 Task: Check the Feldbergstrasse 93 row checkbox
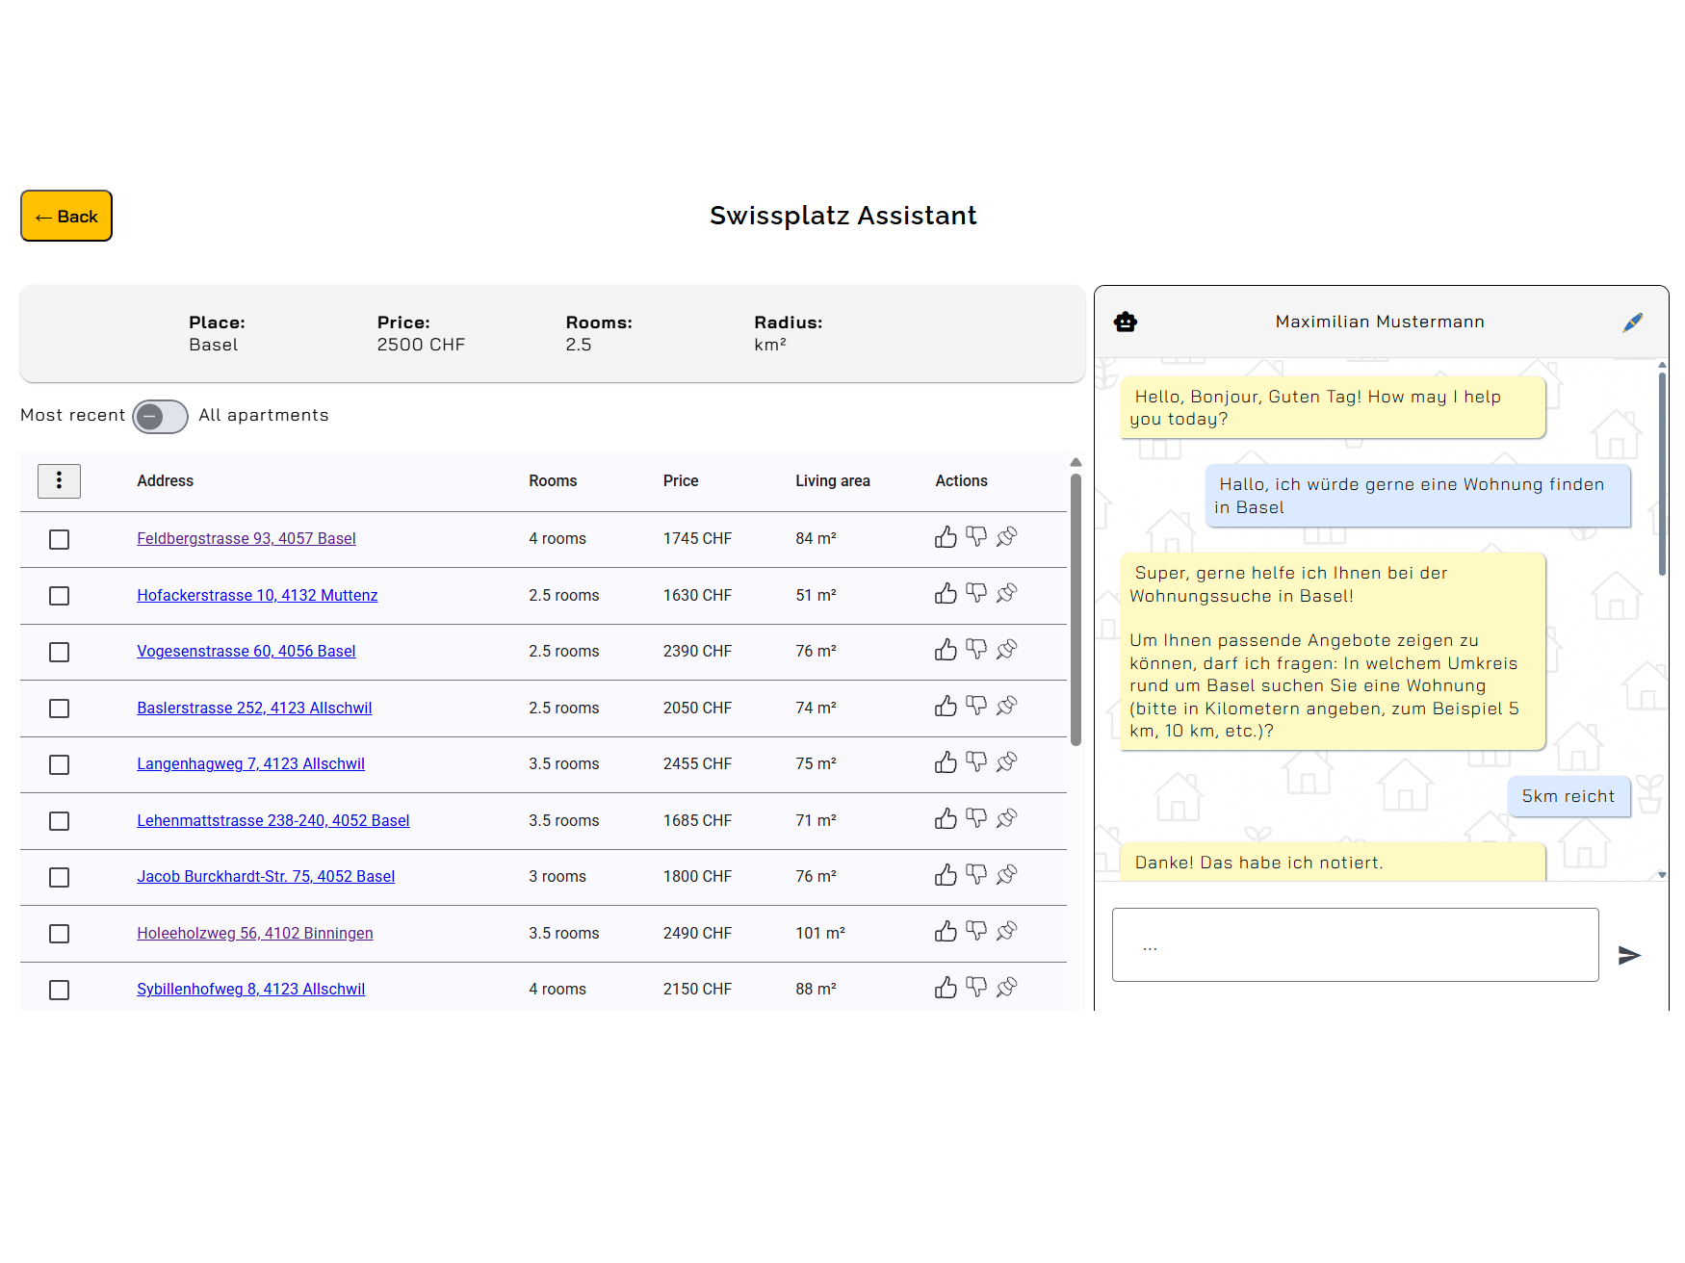coord(60,540)
